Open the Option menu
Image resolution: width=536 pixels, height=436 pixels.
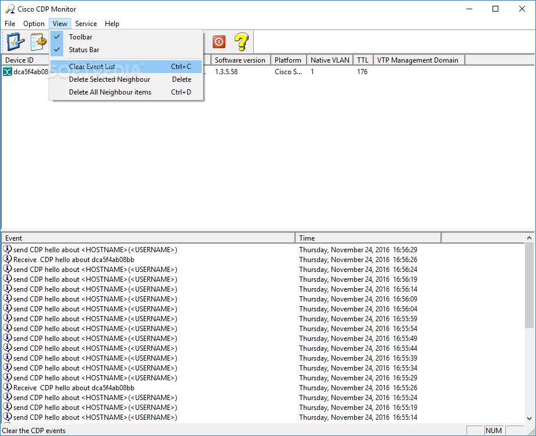34,24
